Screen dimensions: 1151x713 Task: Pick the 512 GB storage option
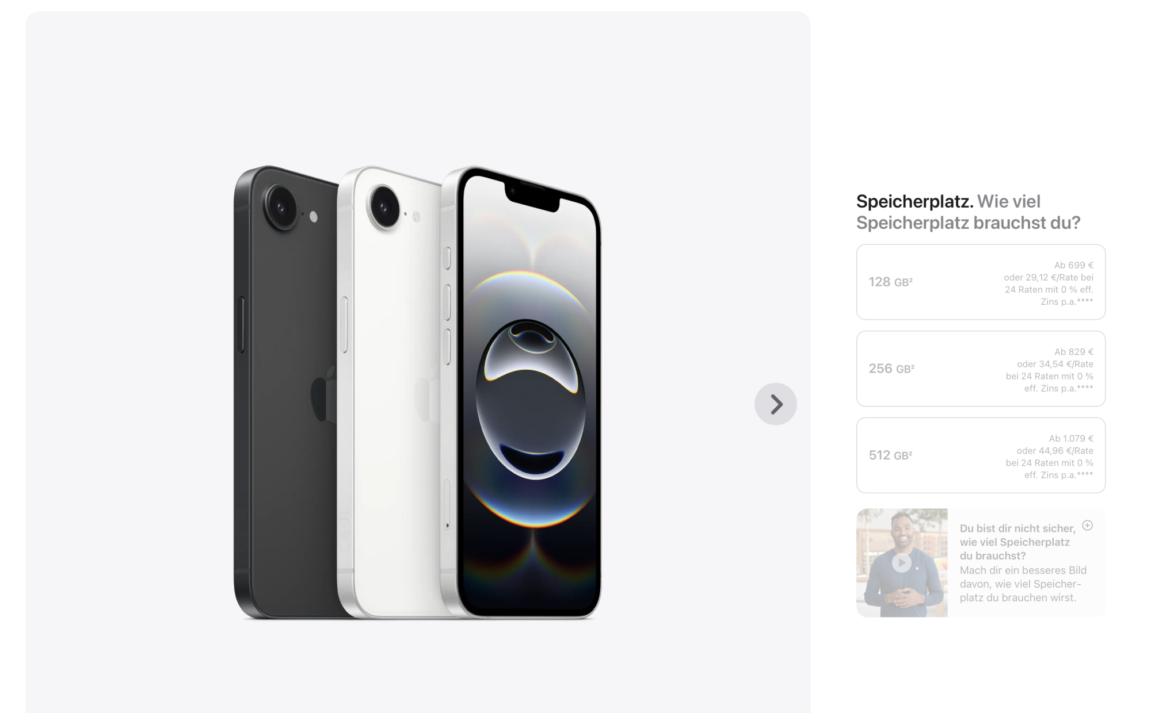coord(981,455)
